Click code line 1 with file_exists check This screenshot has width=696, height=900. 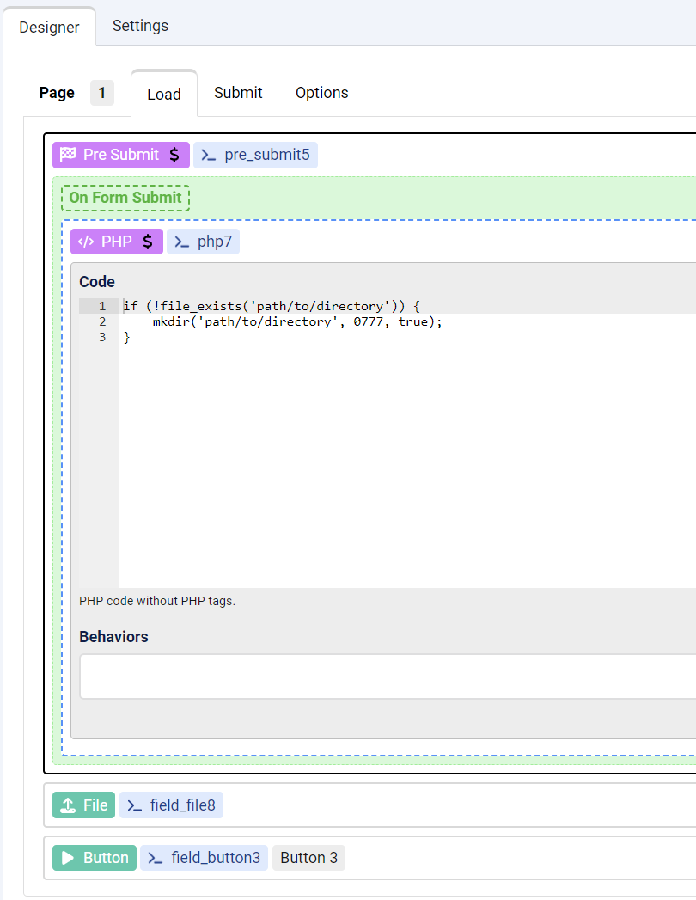[x=272, y=306]
